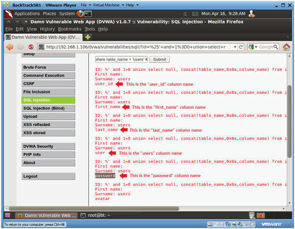Open the CSRF vulnerability page
This screenshot has height=229, width=295.
coord(48,84)
